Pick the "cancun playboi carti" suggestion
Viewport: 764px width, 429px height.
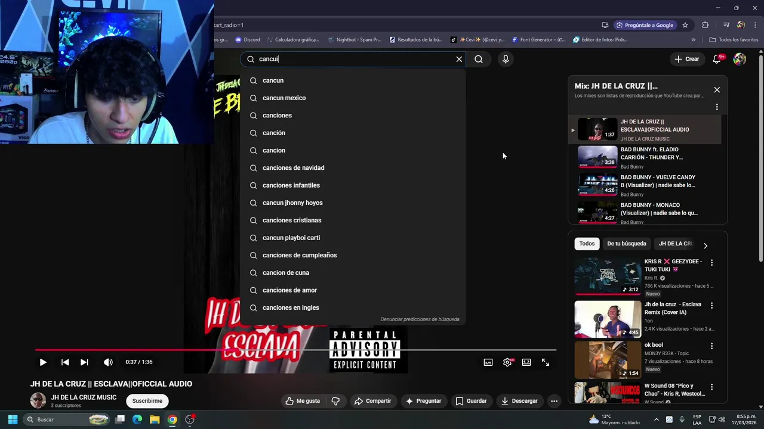[x=353, y=238]
